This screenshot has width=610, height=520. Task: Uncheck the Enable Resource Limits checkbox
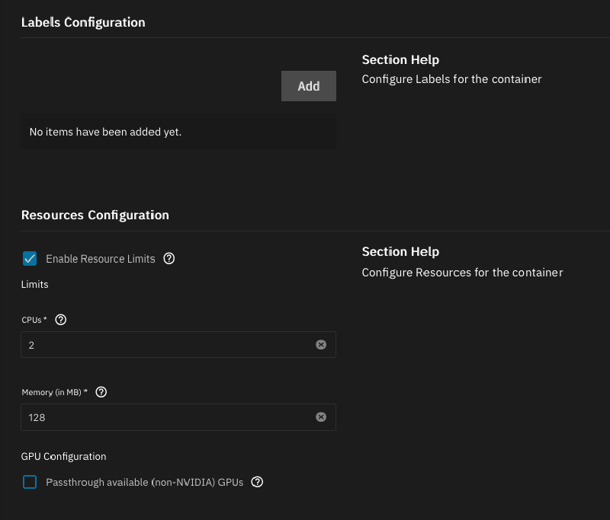[x=30, y=259]
